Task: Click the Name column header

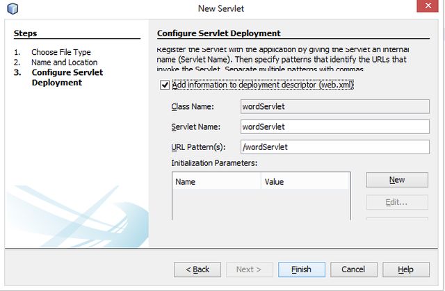Action: (x=216, y=181)
